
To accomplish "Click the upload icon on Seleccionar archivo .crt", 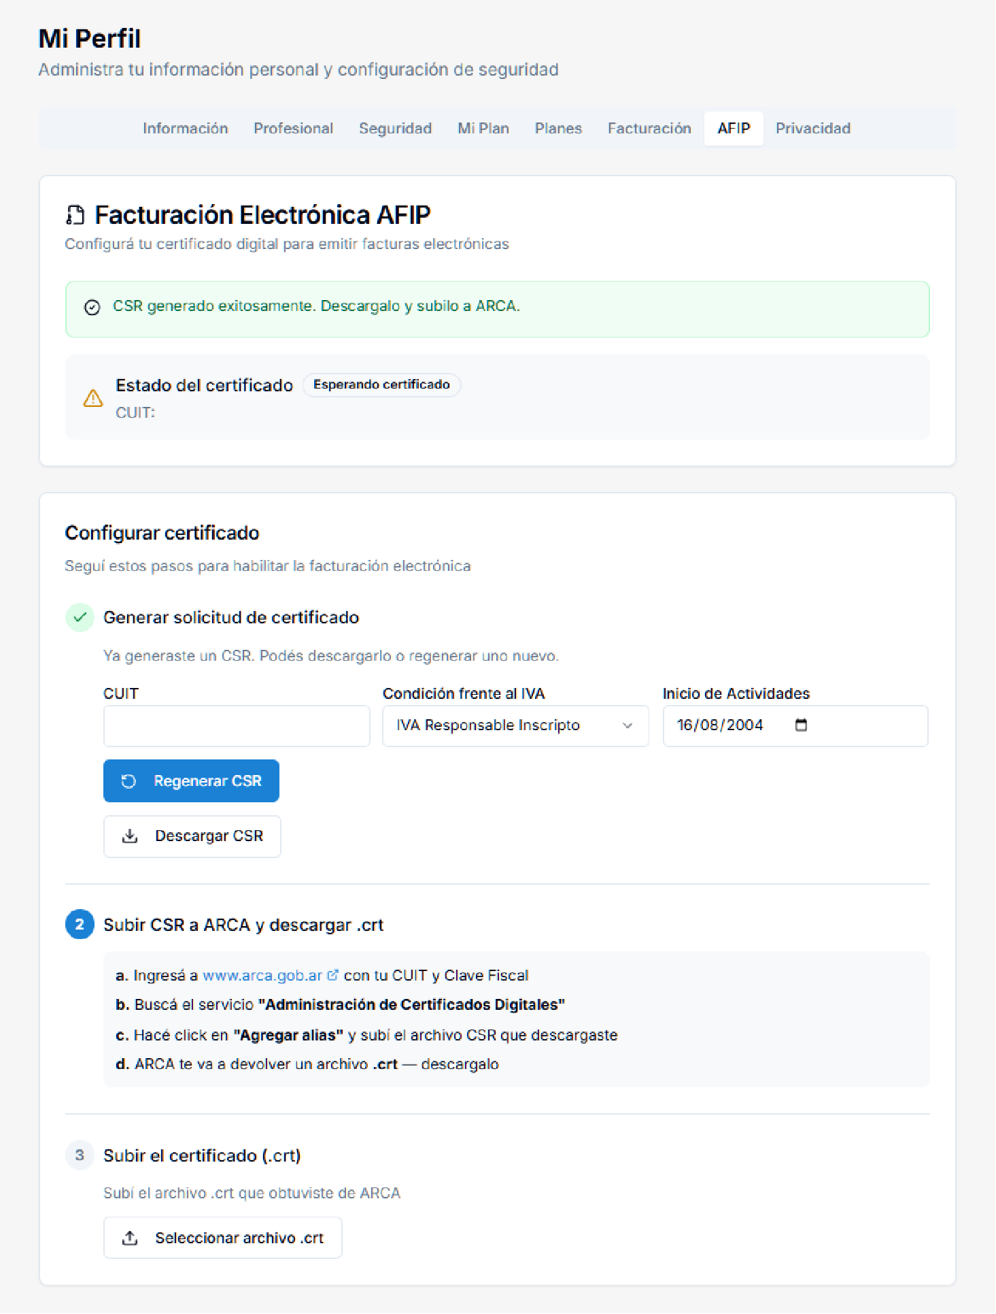I will [130, 1237].
